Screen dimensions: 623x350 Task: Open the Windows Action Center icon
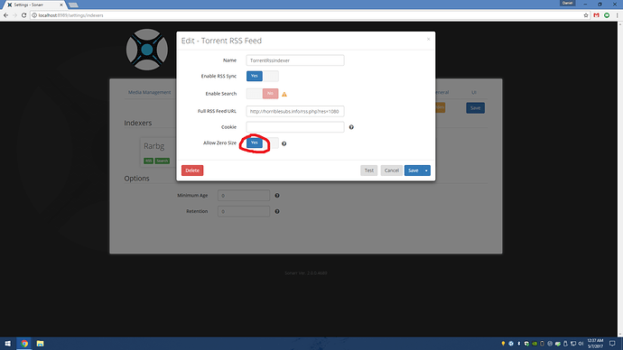pos(612,344)
